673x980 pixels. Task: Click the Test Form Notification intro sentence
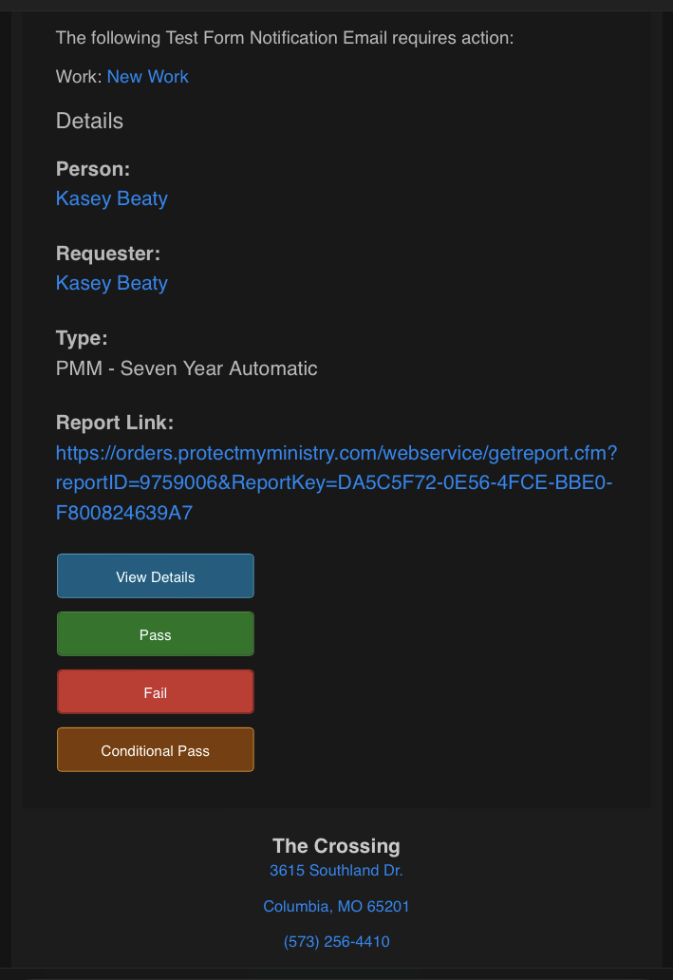tap(285, 38)
